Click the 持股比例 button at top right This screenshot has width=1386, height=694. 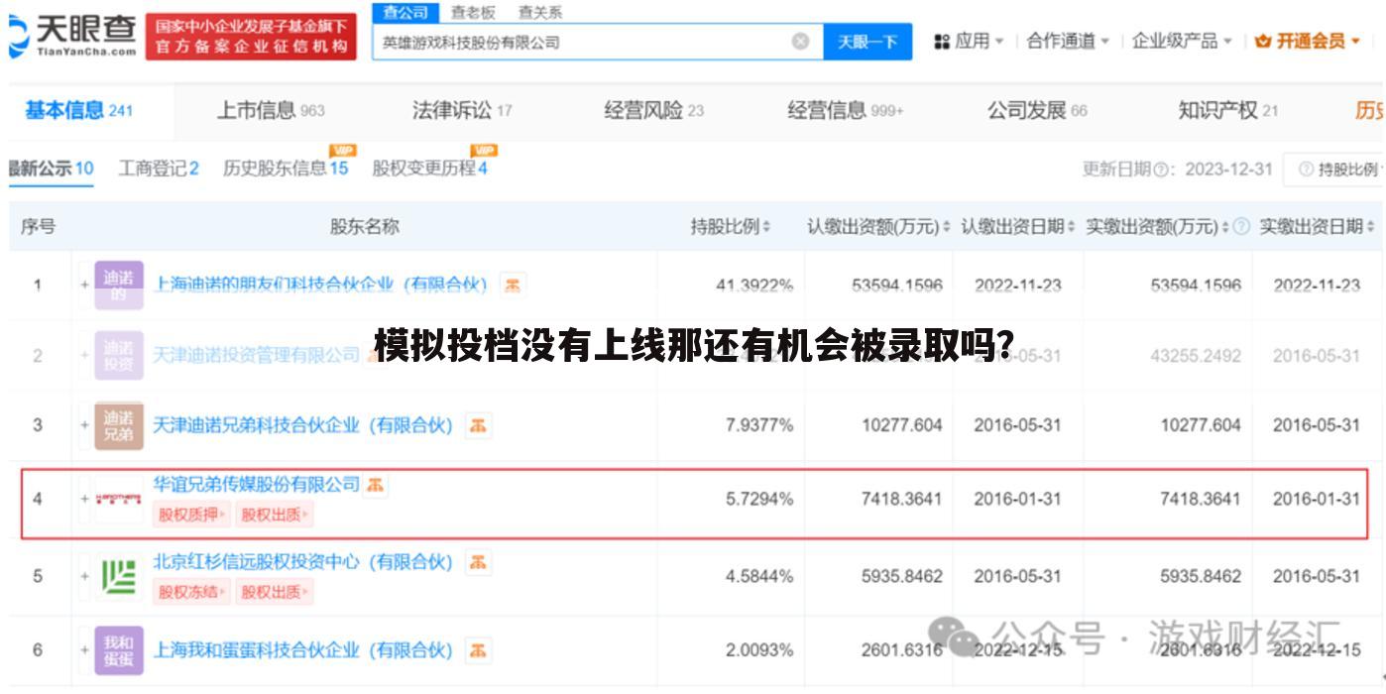(1334, 170)
